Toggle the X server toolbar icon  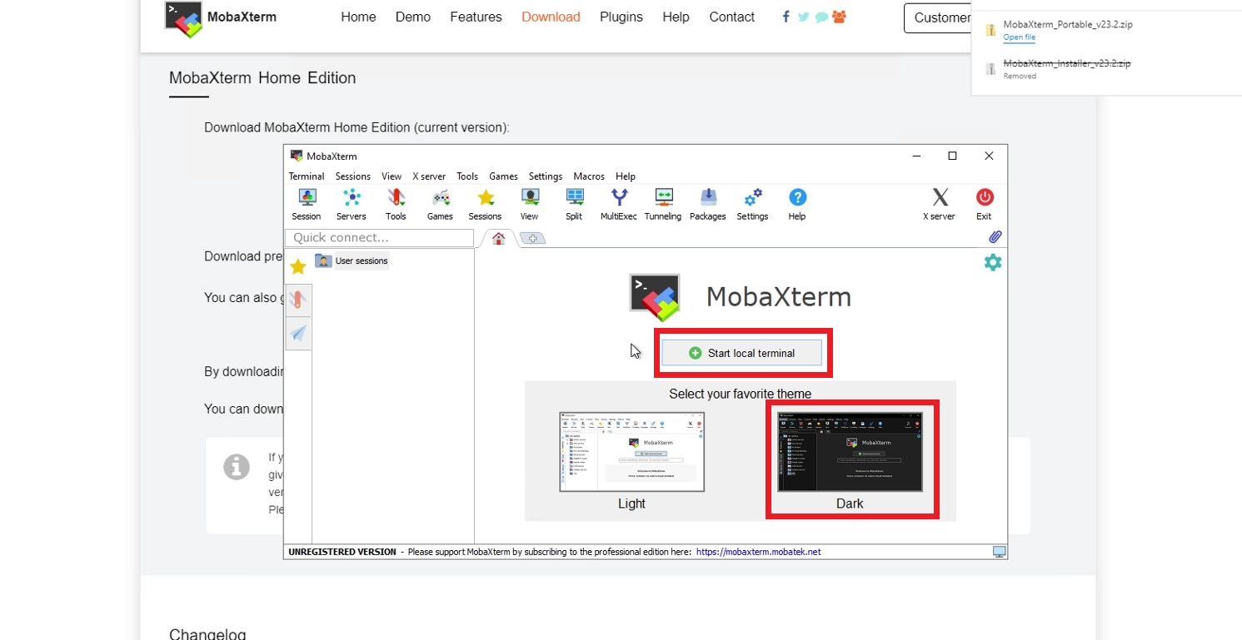pyautogui.click(x=939, y=204)
